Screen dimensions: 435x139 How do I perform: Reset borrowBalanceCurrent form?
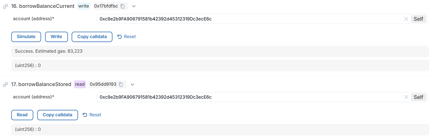click(x=126, y=37)
